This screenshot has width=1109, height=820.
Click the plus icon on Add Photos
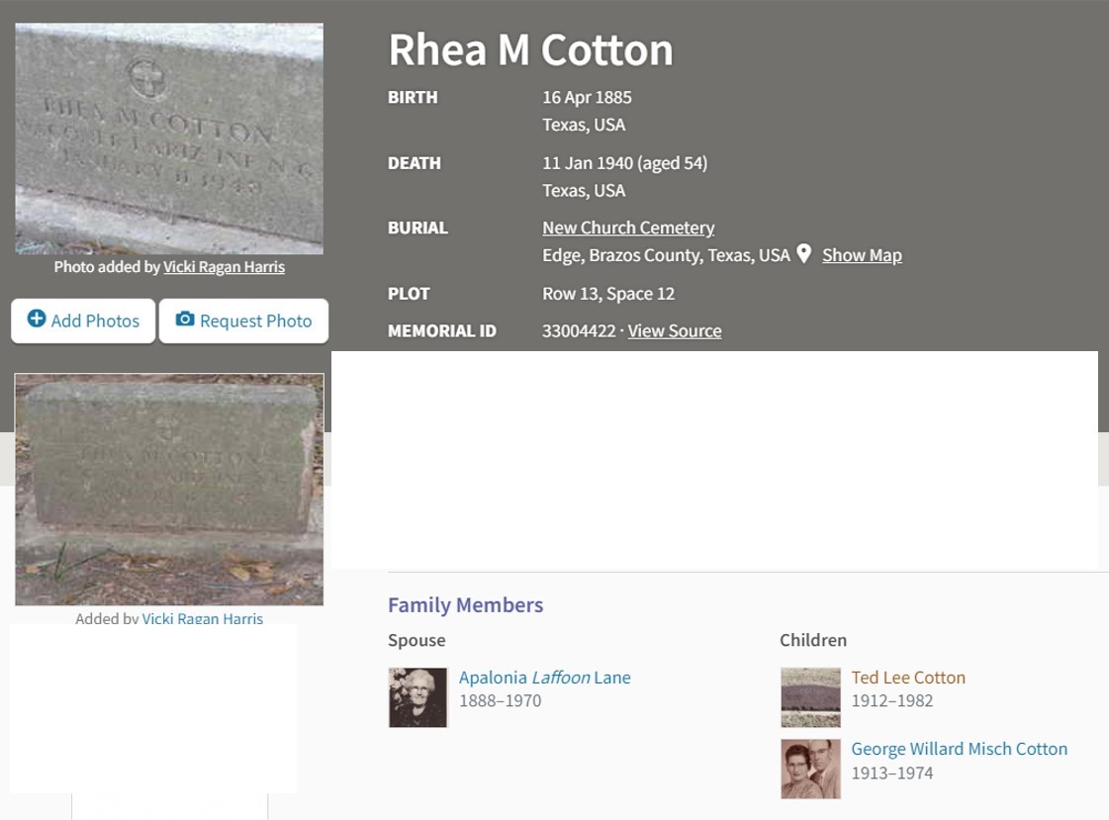(x=36, y=319)
